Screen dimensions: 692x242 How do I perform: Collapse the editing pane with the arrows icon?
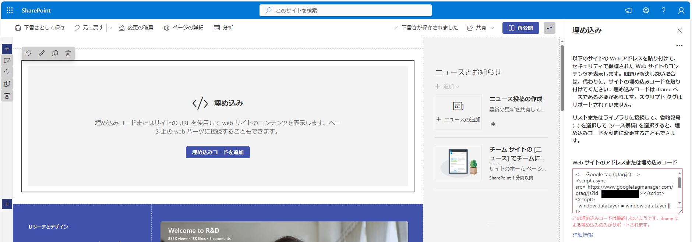[x=550, y=28]
